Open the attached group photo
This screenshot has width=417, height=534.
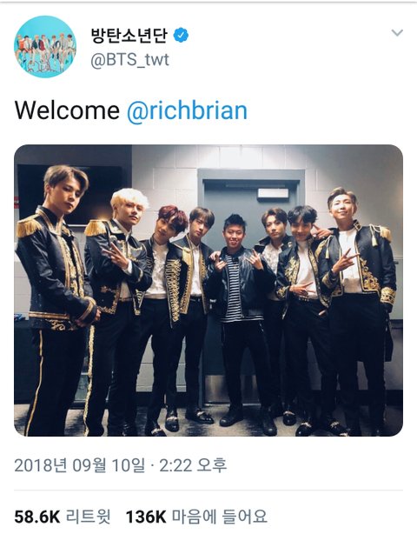coord(208,290)
